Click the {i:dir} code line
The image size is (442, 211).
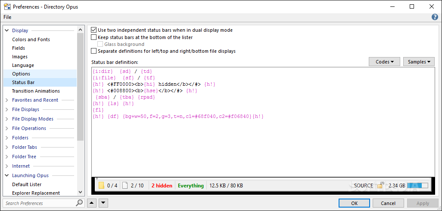click(x=122, y=71)
